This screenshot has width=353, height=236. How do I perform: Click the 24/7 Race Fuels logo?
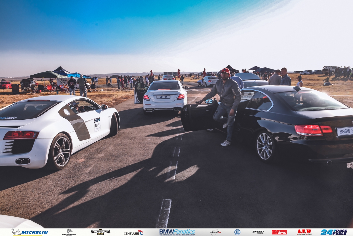click(334, 232)
